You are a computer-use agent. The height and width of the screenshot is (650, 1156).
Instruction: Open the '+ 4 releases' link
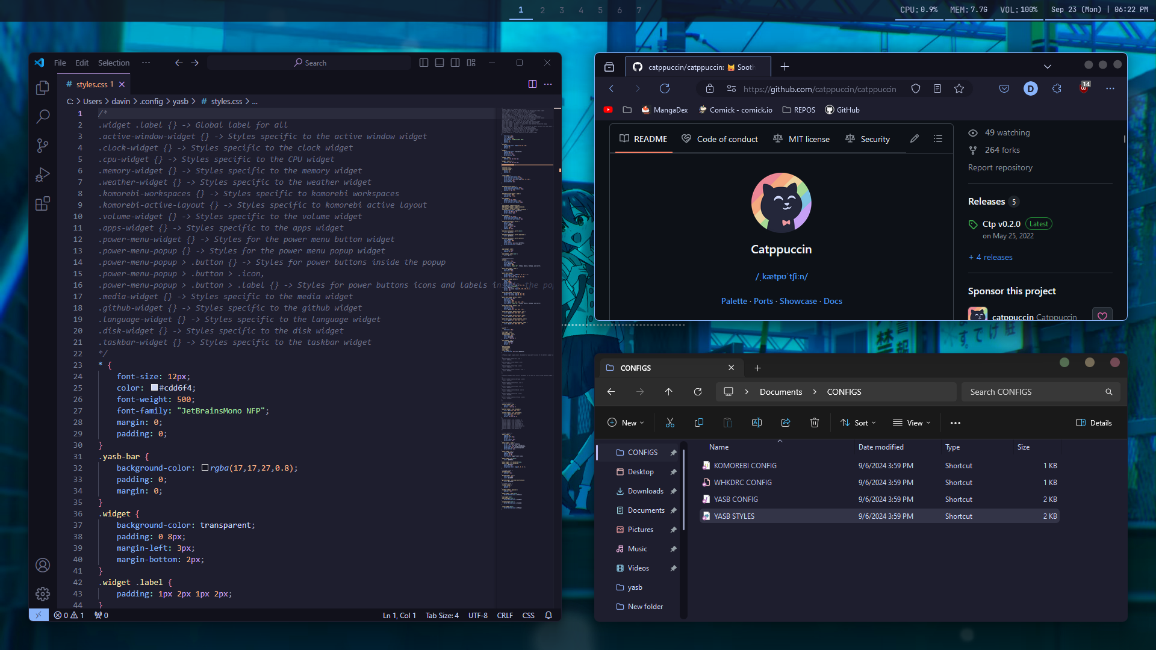click(990, 257)
